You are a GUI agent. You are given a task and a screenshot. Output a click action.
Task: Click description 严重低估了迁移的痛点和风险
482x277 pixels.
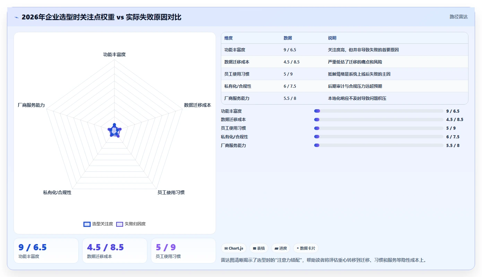tap(355, 62)
